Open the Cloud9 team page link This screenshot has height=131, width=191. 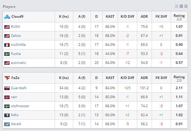(17, 17)
